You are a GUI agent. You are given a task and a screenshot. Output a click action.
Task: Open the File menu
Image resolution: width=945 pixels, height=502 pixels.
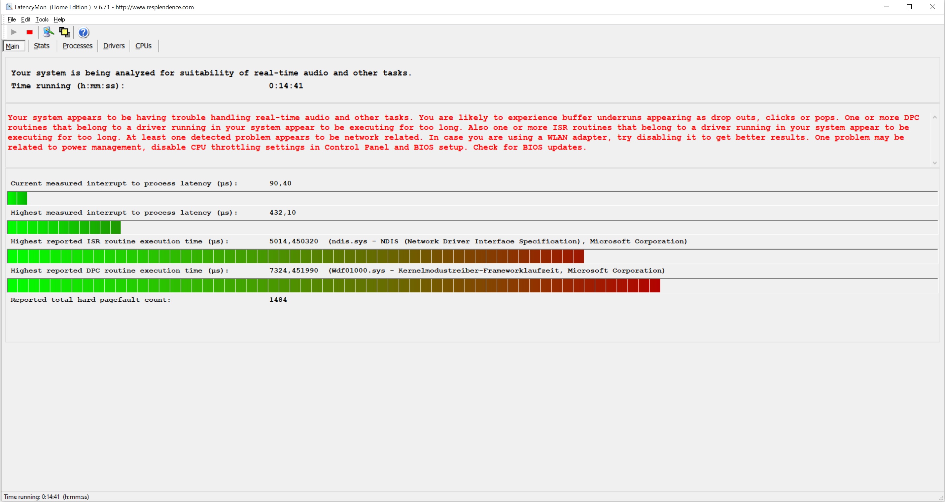12,19
